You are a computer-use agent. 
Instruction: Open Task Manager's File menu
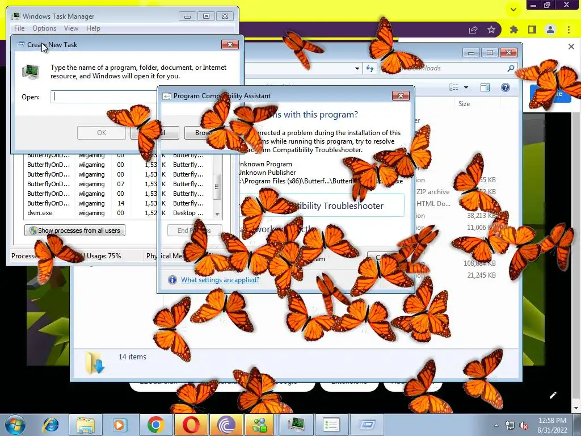click(19, 28)
